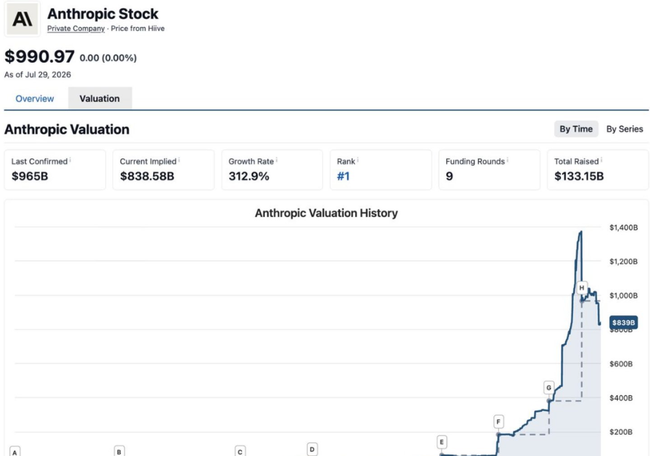Click the $1,400B axis label
The image size is (650, 456).
623,228
